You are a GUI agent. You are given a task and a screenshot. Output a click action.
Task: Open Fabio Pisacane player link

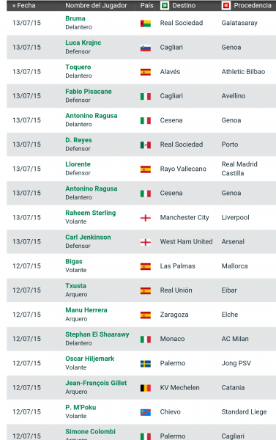click(x=89, y=91)
